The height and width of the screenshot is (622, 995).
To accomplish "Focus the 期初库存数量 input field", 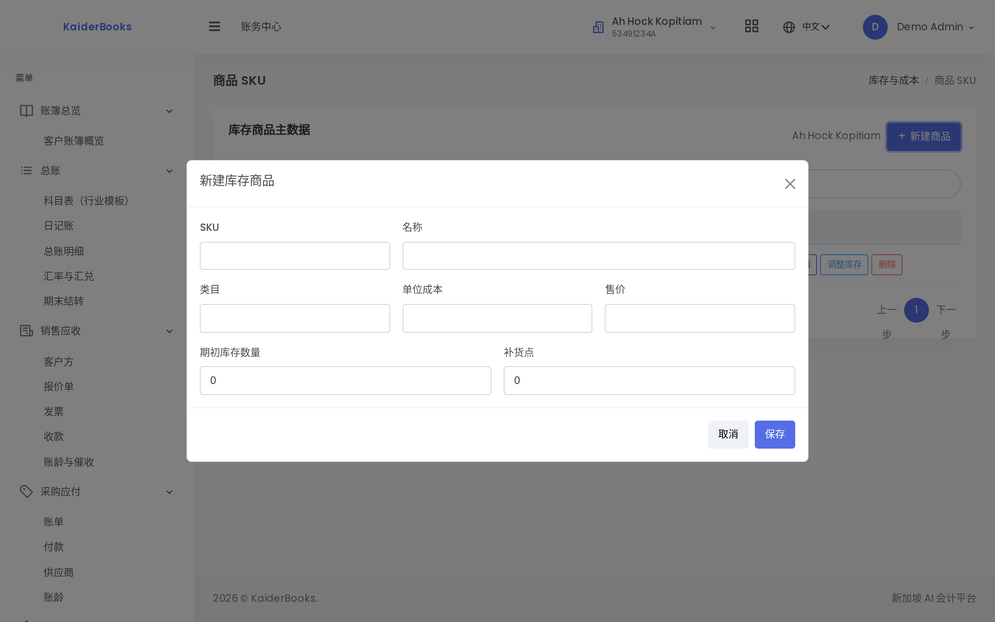I will coord(346,381).
